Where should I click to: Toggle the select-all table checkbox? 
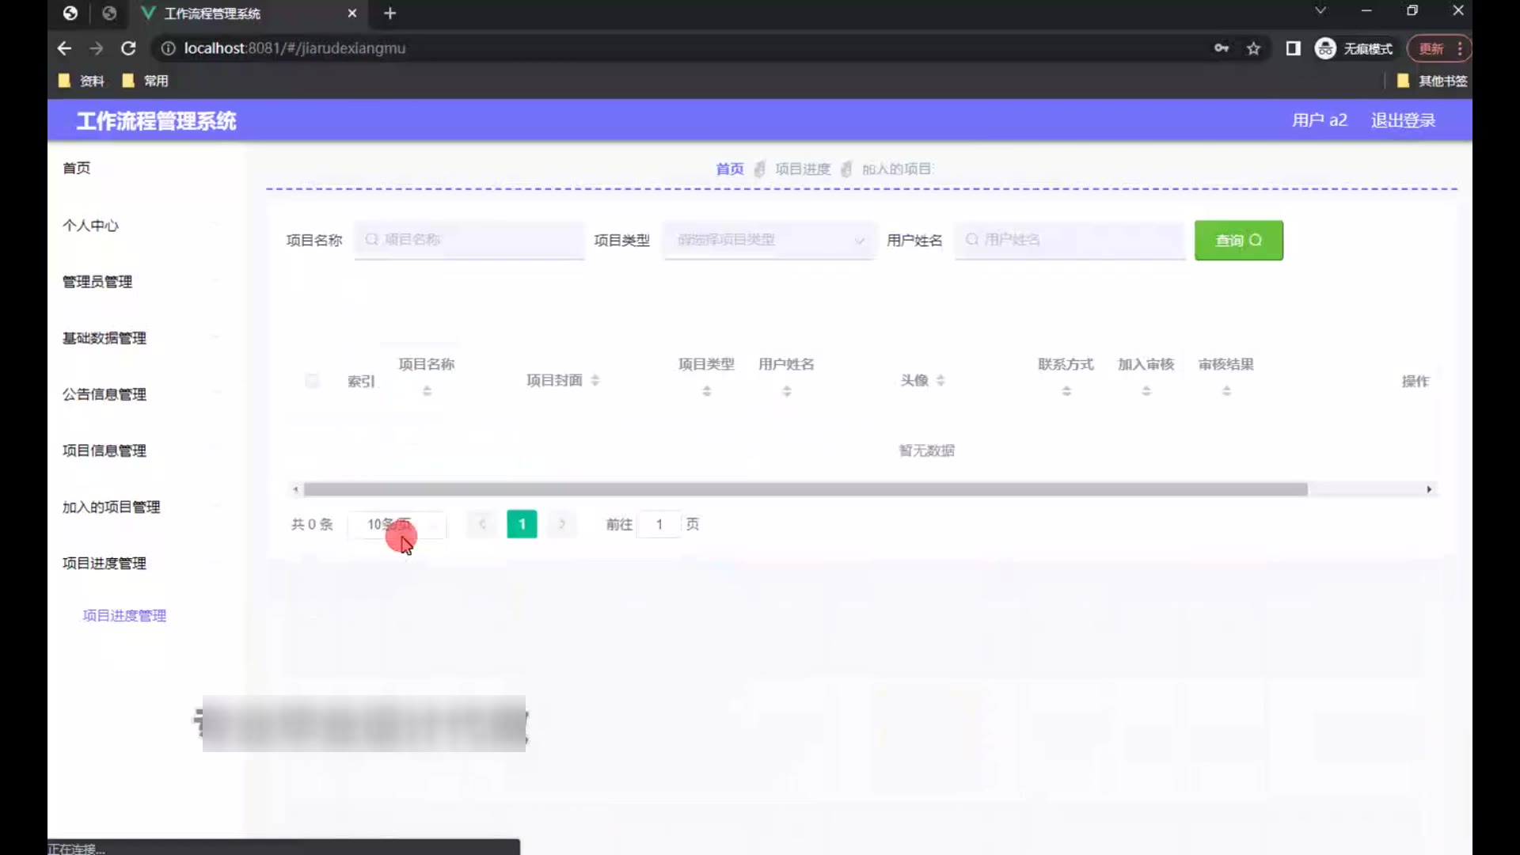click(x=312, y=382)
